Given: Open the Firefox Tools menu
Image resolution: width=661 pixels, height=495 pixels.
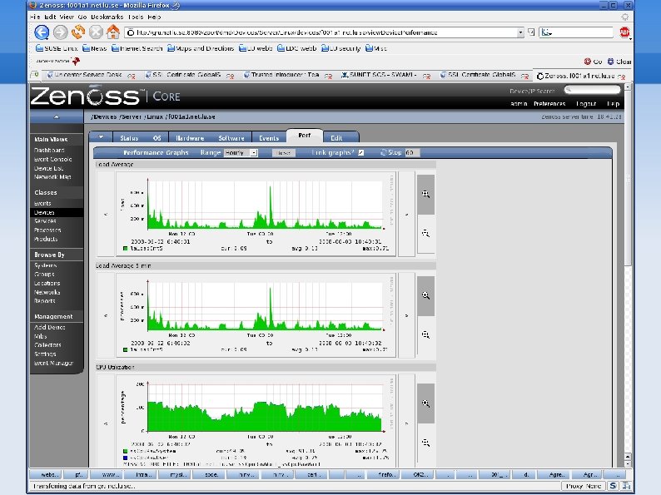Looking at the screenshot, I should click(136, 17).
